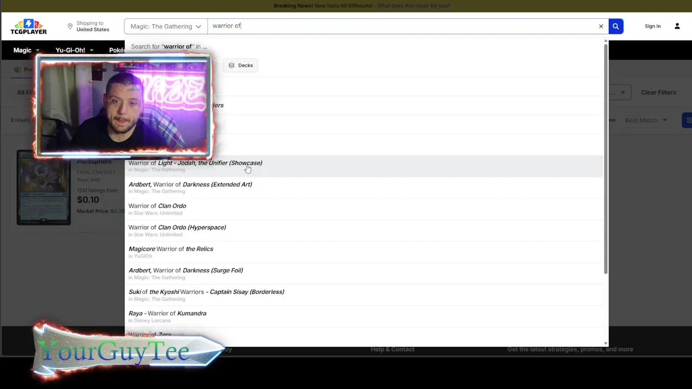Clear the search text with the X icon
Image resolution: width=692 pixels, height=389 pixels.
click(x=601, y=26)
